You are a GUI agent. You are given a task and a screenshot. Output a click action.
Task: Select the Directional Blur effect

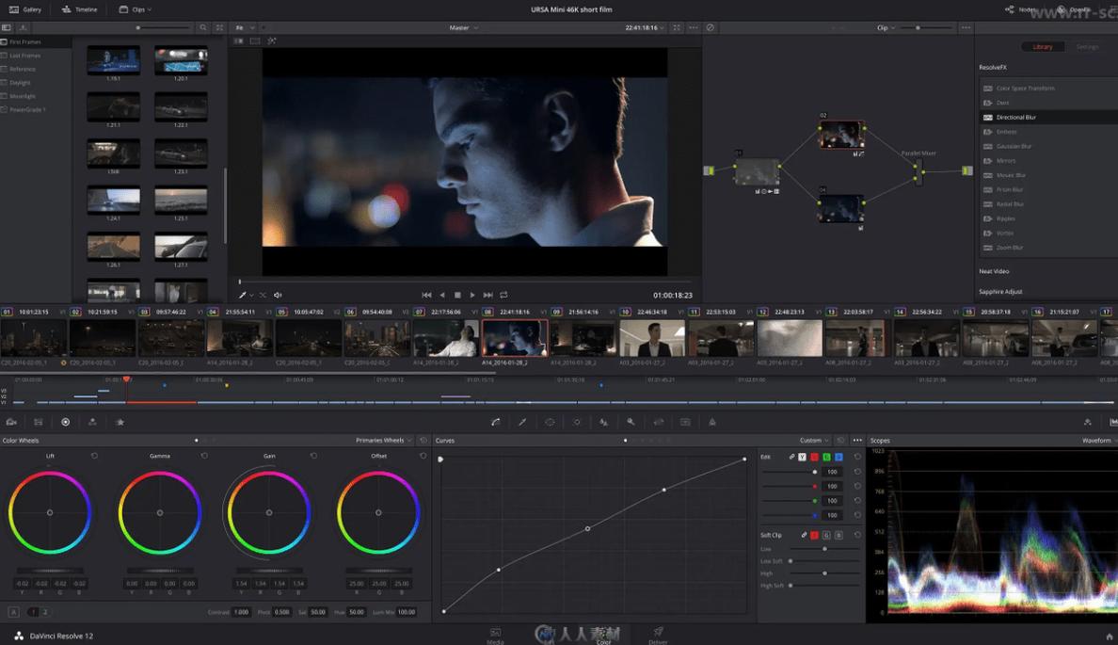click(x=1048, y=117)
